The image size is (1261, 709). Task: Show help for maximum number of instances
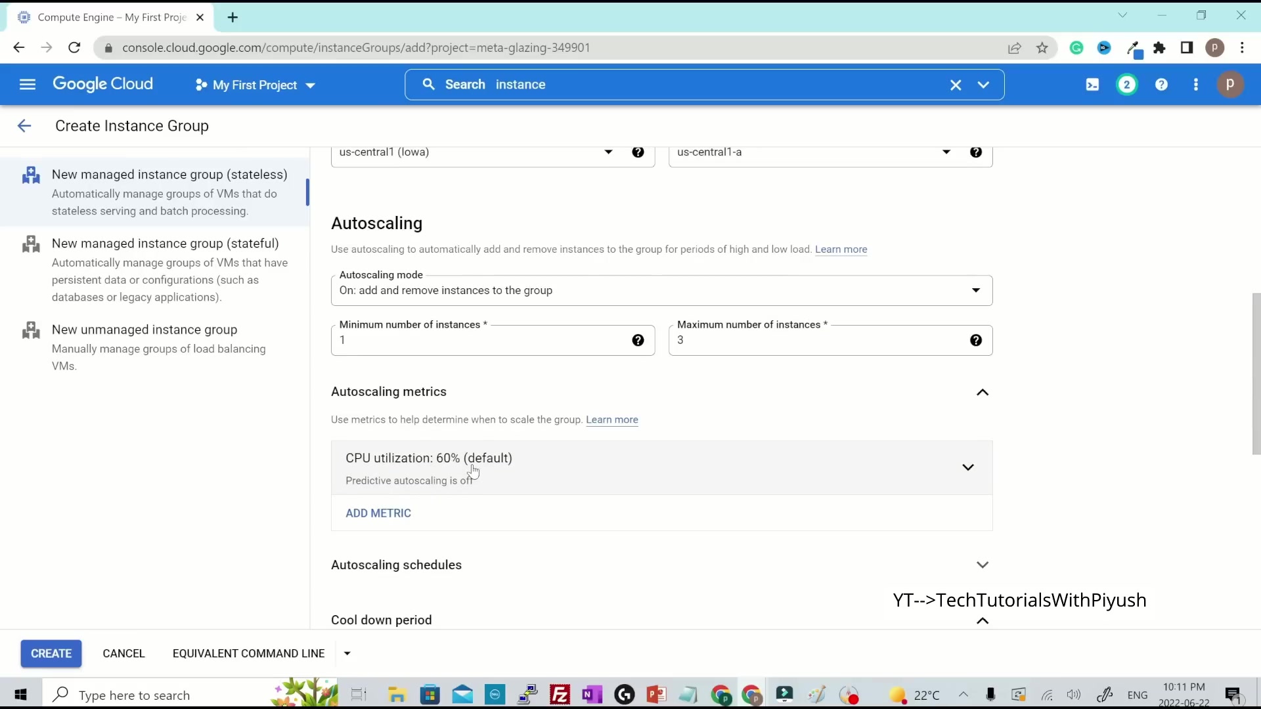pos(976,340)
